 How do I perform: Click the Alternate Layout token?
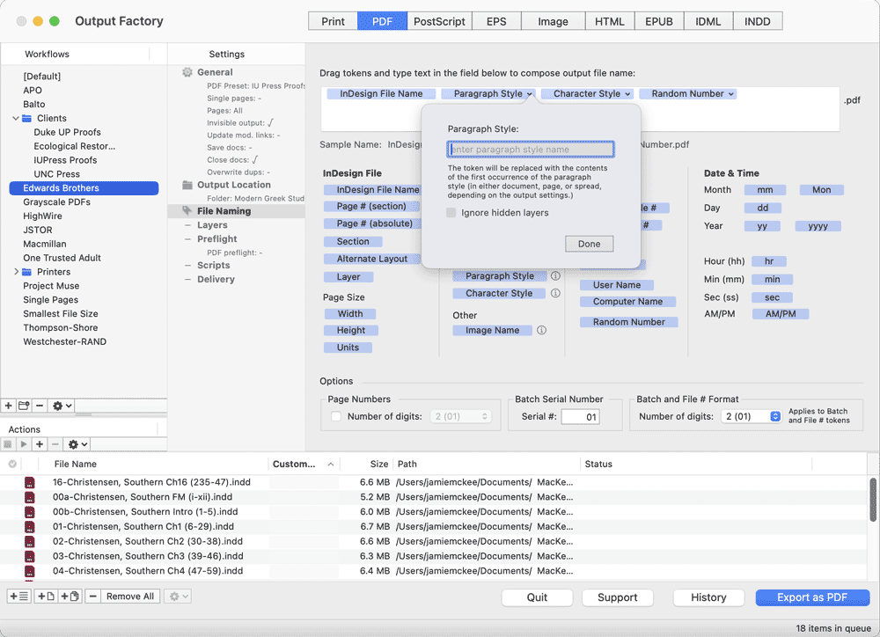point(371,259)
